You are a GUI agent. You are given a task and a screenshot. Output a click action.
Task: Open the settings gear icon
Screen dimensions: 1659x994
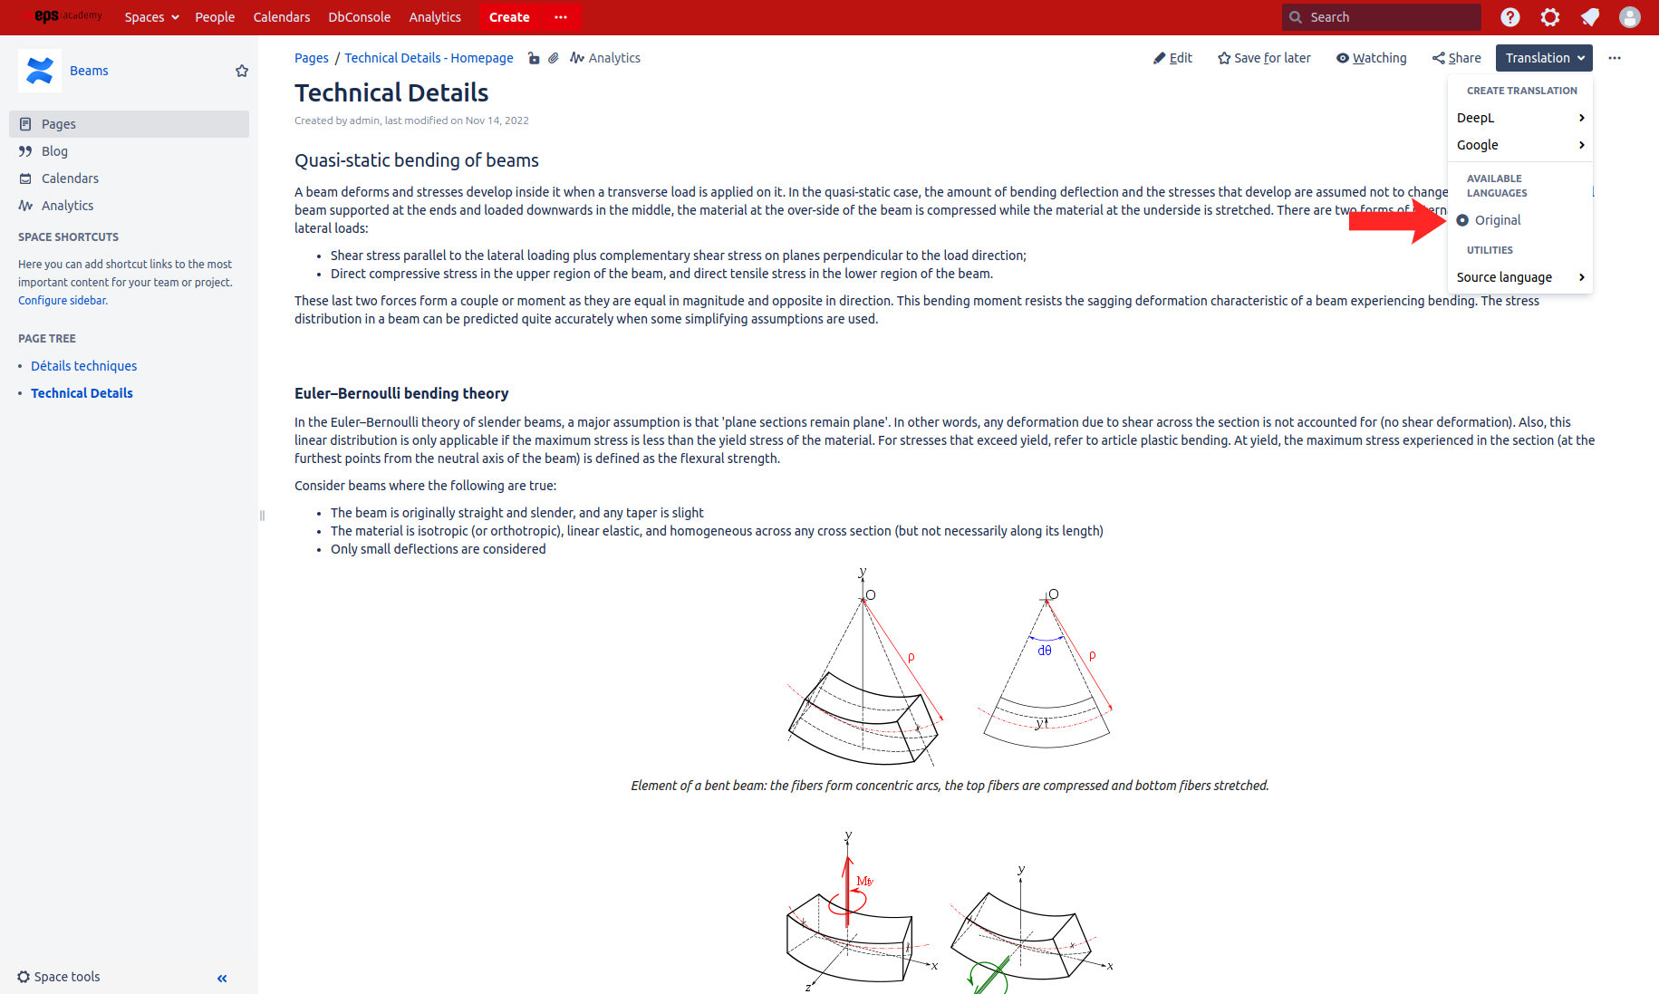[1550, 17]
